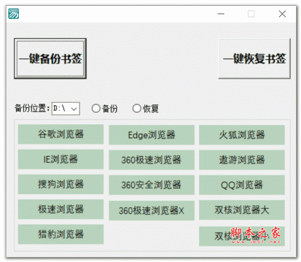Open the 备份位置 drive dropdown
Image resolution: width=301 pixels, height=262 pixels.
coord(66,108)
